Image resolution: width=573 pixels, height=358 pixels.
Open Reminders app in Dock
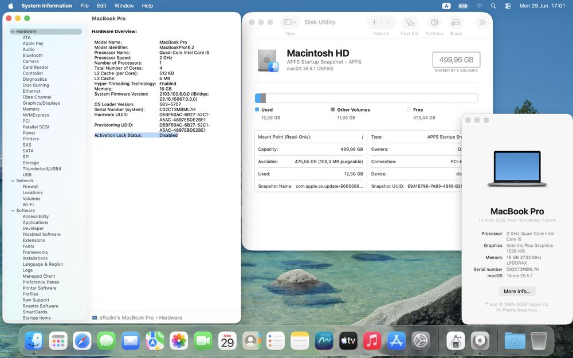[x=276, y=341]
